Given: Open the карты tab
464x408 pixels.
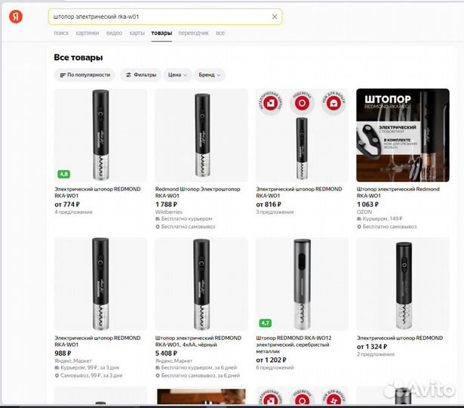Looking at the screenshot, I should click(x=137, y=33).
